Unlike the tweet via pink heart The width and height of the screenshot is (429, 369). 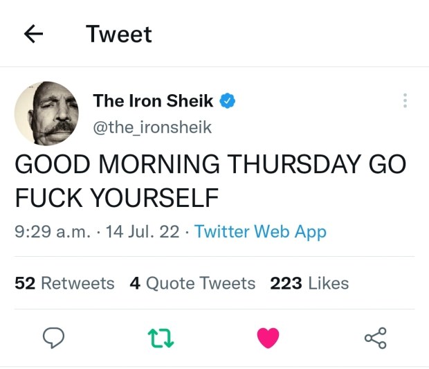tap(268, 338)
